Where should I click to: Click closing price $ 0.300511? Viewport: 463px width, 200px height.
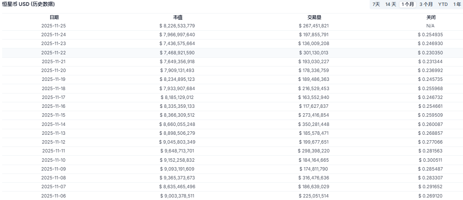[431, 160]
